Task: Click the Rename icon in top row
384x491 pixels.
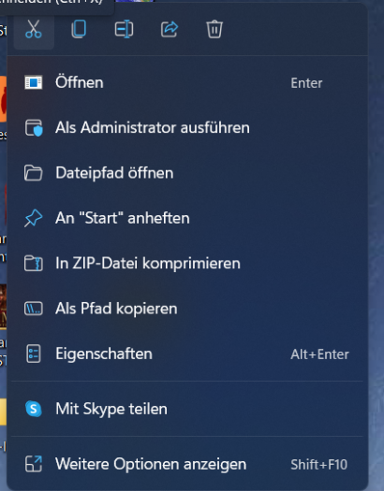Action: tap(125, 29)
